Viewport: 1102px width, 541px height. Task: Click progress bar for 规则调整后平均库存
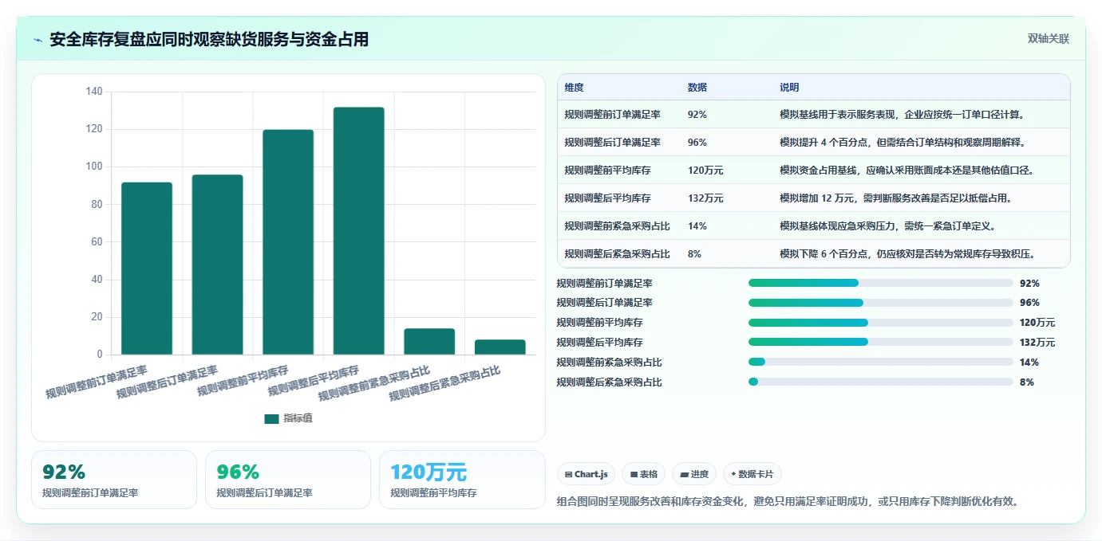click(881, 343)
